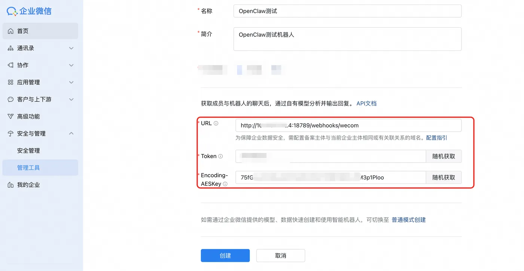Go to 首页 in the sidebar
The image size is (524, 271).
(40, 31)
